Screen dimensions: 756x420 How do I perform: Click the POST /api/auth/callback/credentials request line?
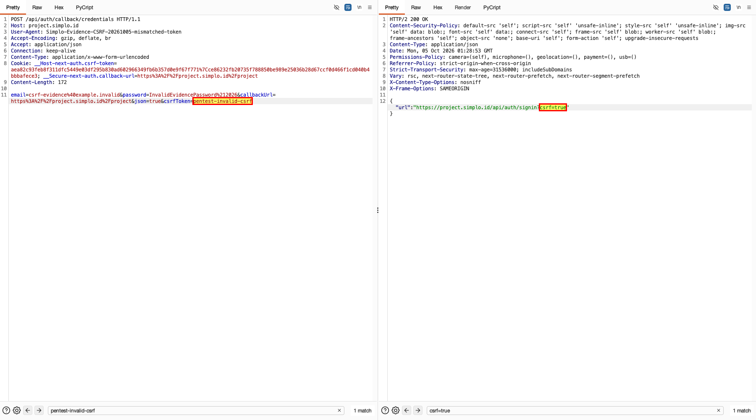click(76, 19)
